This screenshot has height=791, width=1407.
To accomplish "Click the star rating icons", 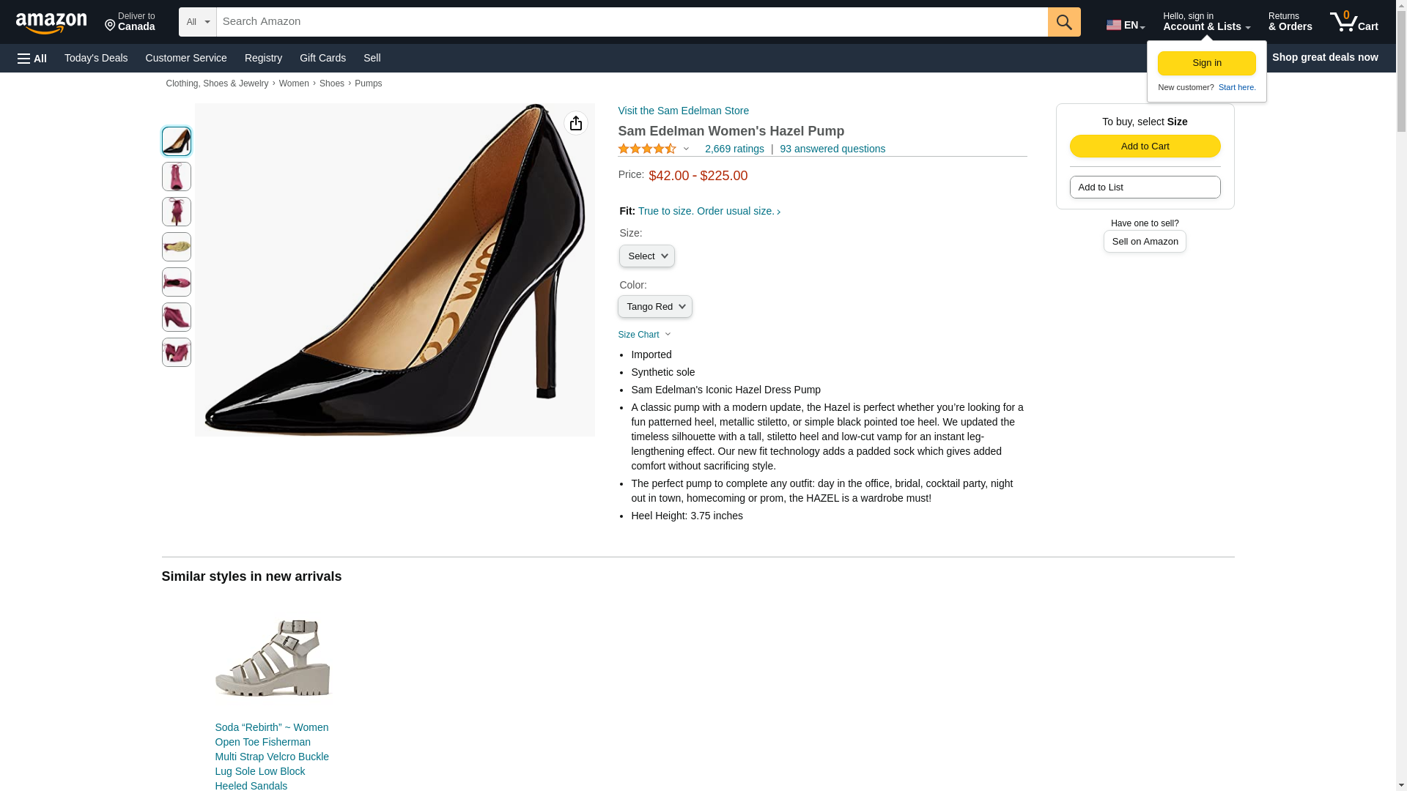I will point(647,149).
